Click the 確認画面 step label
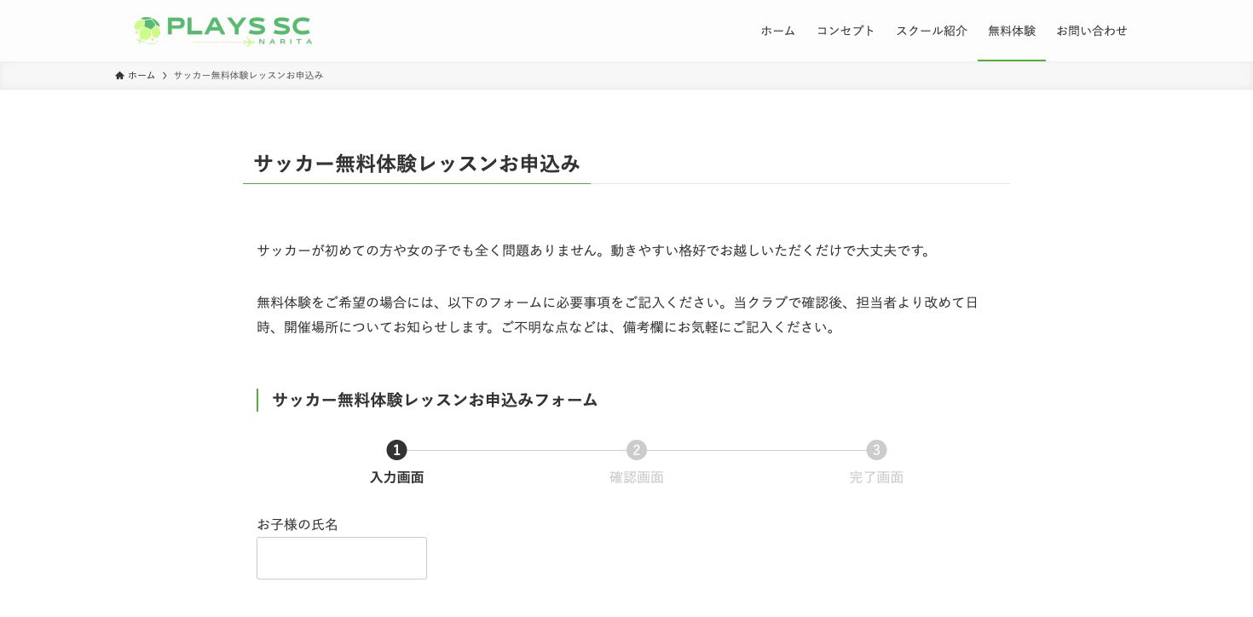The image size is (1253, 617). point(637,477)
